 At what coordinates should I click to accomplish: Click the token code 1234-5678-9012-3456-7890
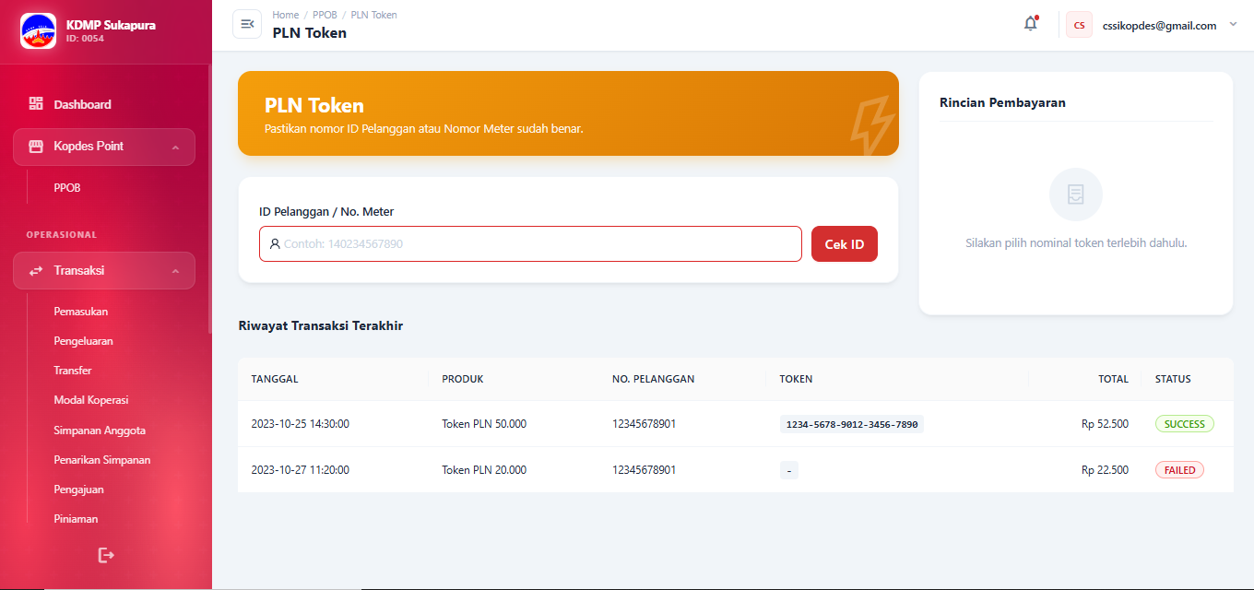(851, 424)
